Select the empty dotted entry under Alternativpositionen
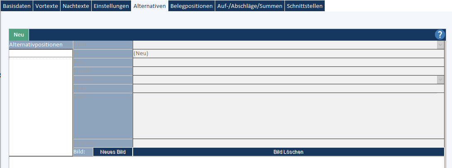 [x=41, y=54]
